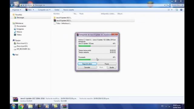
Task: Open Ayuda help in the extraction dialog
Action: coord(112,68)
